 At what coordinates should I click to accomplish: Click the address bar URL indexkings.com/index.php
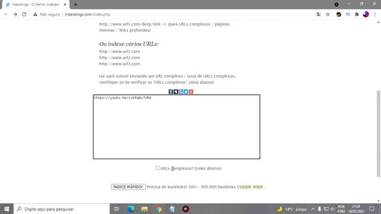click(x=88, y=14)
